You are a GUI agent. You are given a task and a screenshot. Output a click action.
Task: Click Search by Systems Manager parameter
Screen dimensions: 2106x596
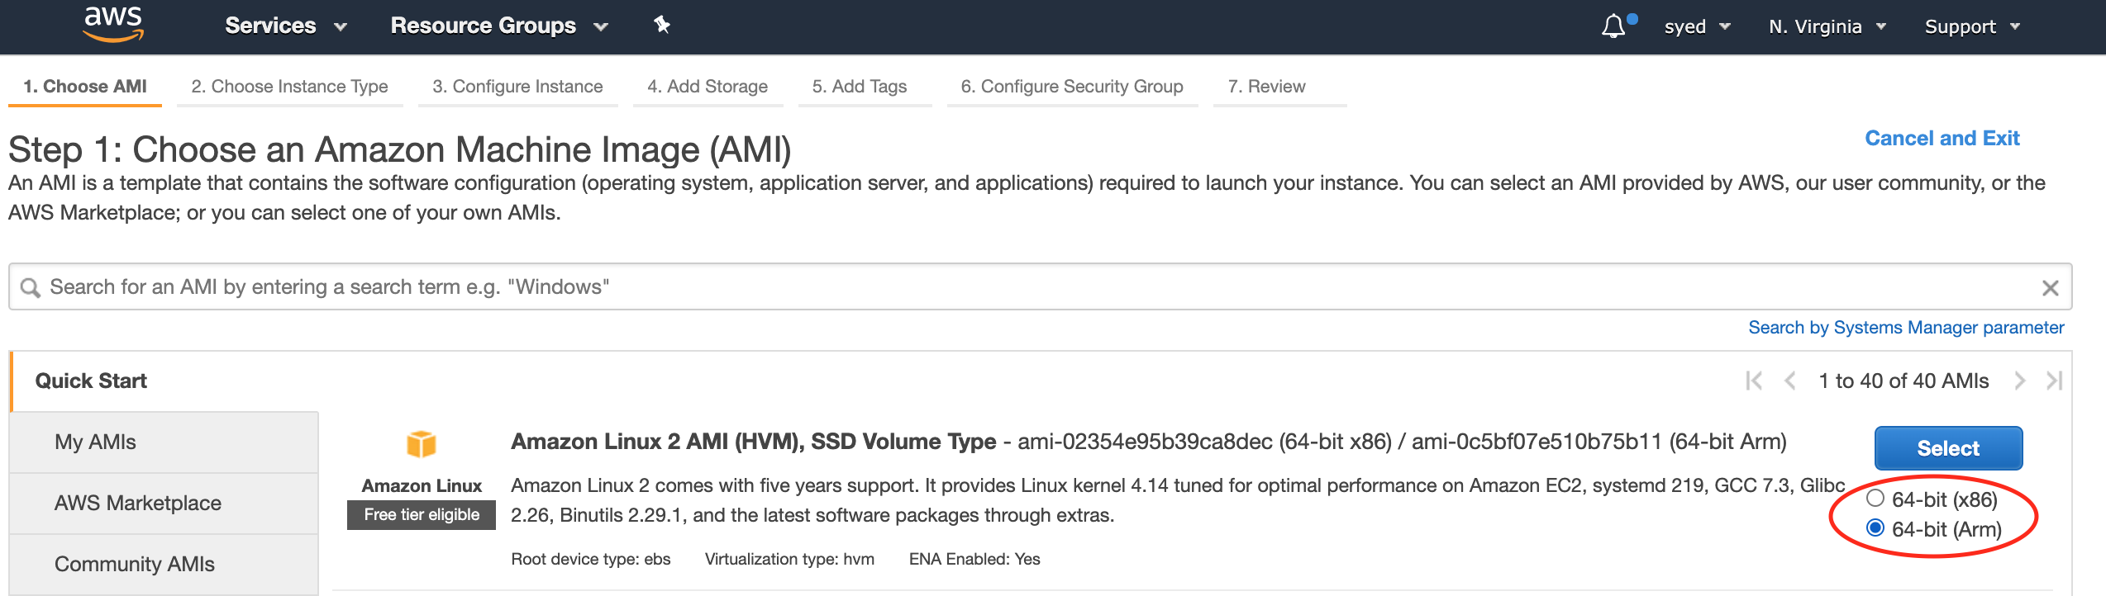point(1906,328)
